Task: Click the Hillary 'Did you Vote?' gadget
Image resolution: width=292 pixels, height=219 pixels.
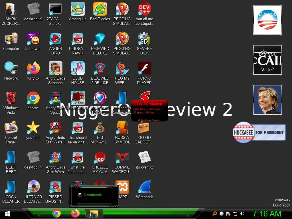Action: (267, 100)
